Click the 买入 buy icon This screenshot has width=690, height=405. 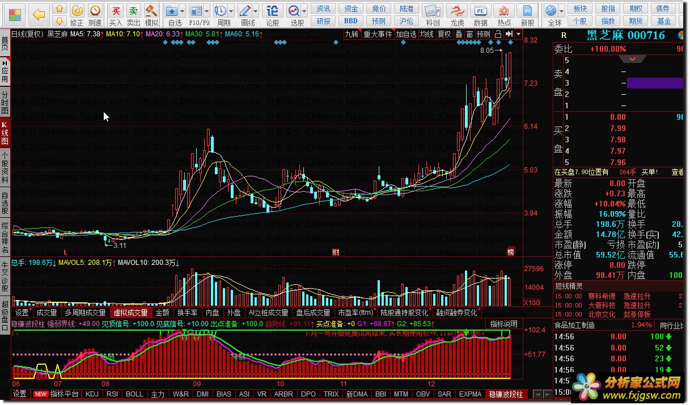point(116,15)
